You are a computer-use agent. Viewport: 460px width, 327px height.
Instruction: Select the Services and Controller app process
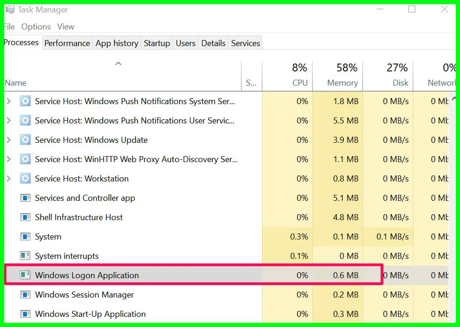point(226,198)
